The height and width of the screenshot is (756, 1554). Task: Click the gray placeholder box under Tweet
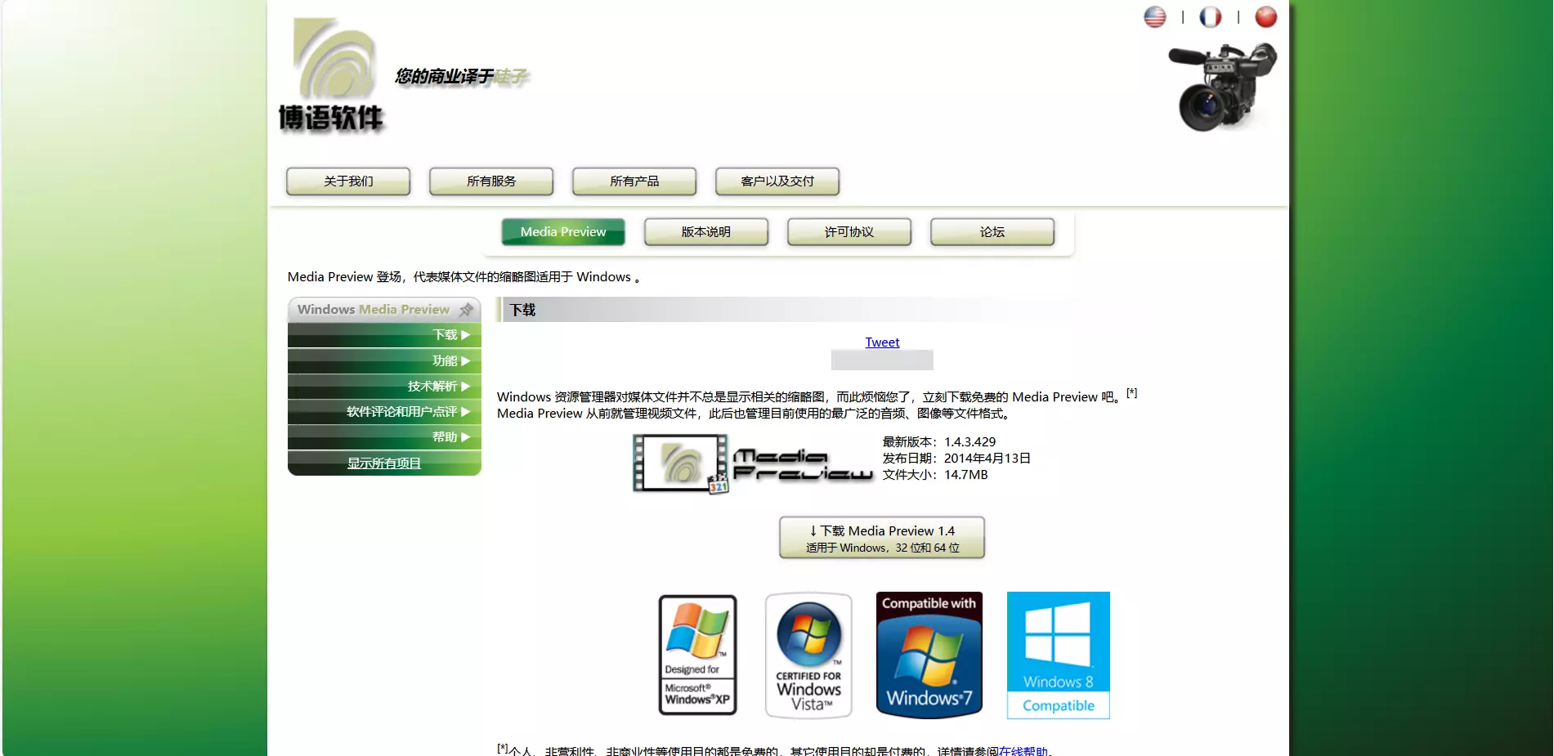coord(882,360)
